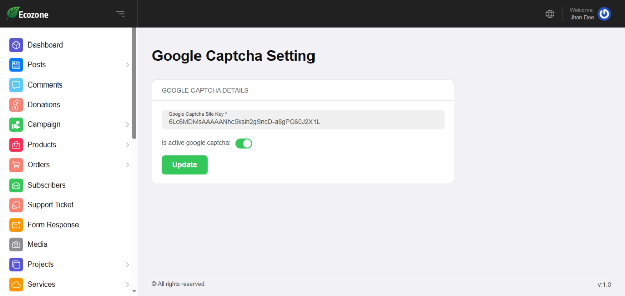Click the Support Ticket icon
Viewport: 625px width, 296px height.
[x=16, y=205]
